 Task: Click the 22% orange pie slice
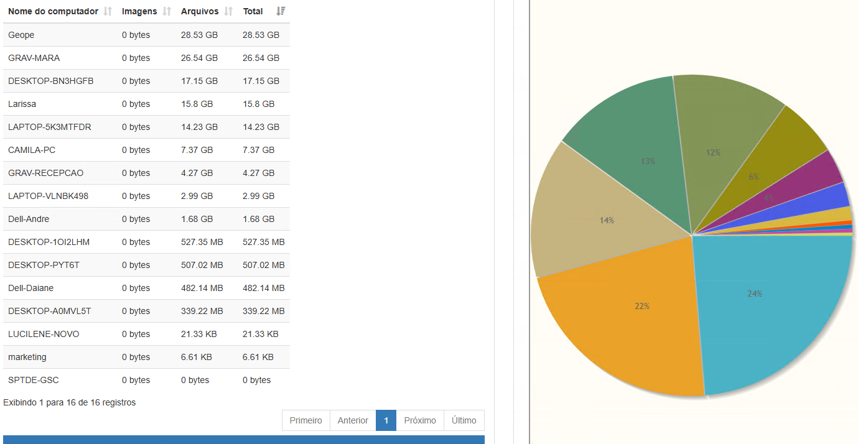click(x=628, y=323)
